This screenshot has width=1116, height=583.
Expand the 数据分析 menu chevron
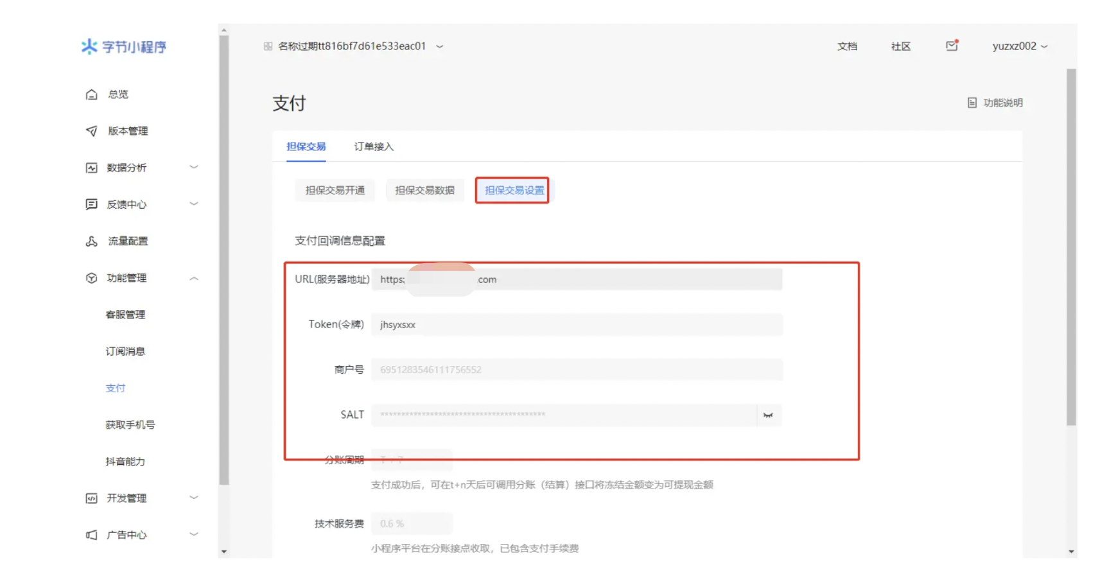[x=194, y=167]
